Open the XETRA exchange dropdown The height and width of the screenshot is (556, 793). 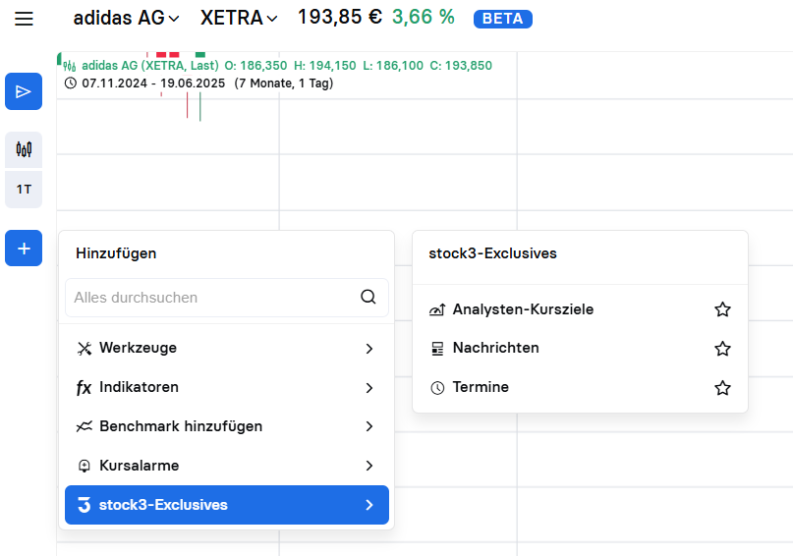click(239, 18)
